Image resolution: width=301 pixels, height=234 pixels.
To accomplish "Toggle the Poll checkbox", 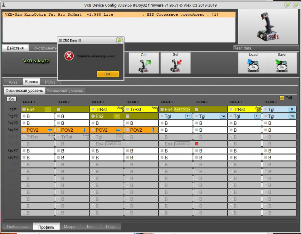I will [282, 98].
